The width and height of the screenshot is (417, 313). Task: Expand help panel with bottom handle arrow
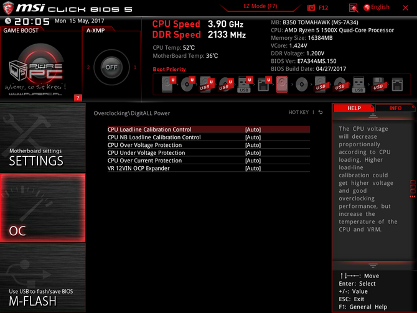pyautogui.click(x=373, y=266)
